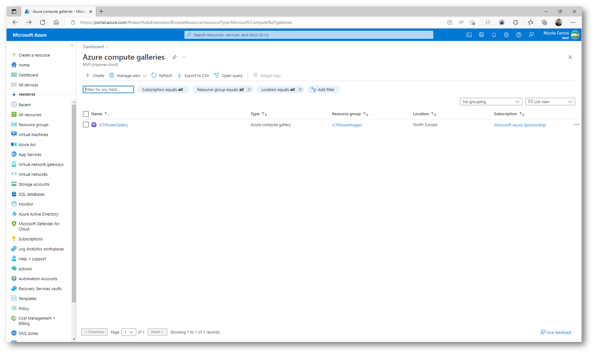Open Cloud Shell from the top bar

[x=469, y=35]
